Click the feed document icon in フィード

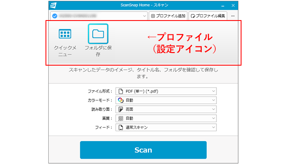click(x=121, y=128)
